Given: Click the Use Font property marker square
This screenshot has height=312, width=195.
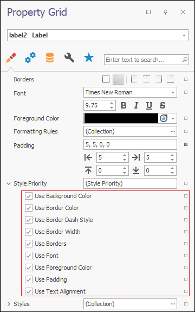Looking at the screenshot, I should coord(186,256).
